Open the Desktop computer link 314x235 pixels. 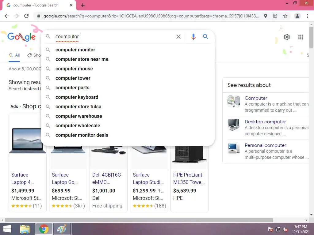pos(265,122)
